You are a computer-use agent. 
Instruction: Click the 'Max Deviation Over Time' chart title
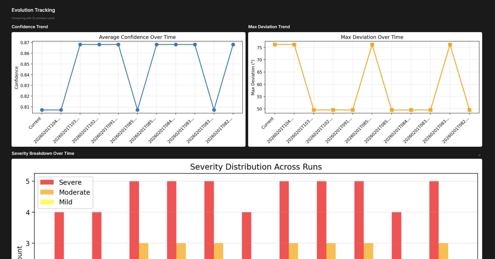[372, 37]
